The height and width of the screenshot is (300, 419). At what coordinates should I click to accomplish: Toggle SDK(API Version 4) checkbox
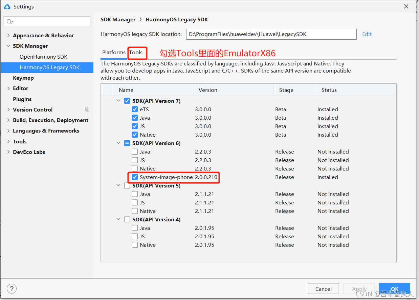(127, 219)
